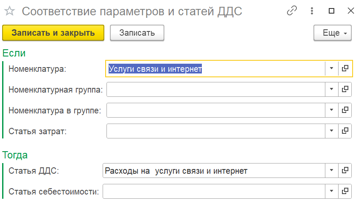Focus the empty Статья затрат input field
Image resolution: width=359 pixels, height=203 pixels.
215,131
